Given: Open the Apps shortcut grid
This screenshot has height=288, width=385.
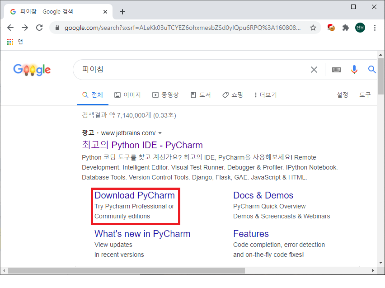Looking at the screenshot, I should [10, 42].
